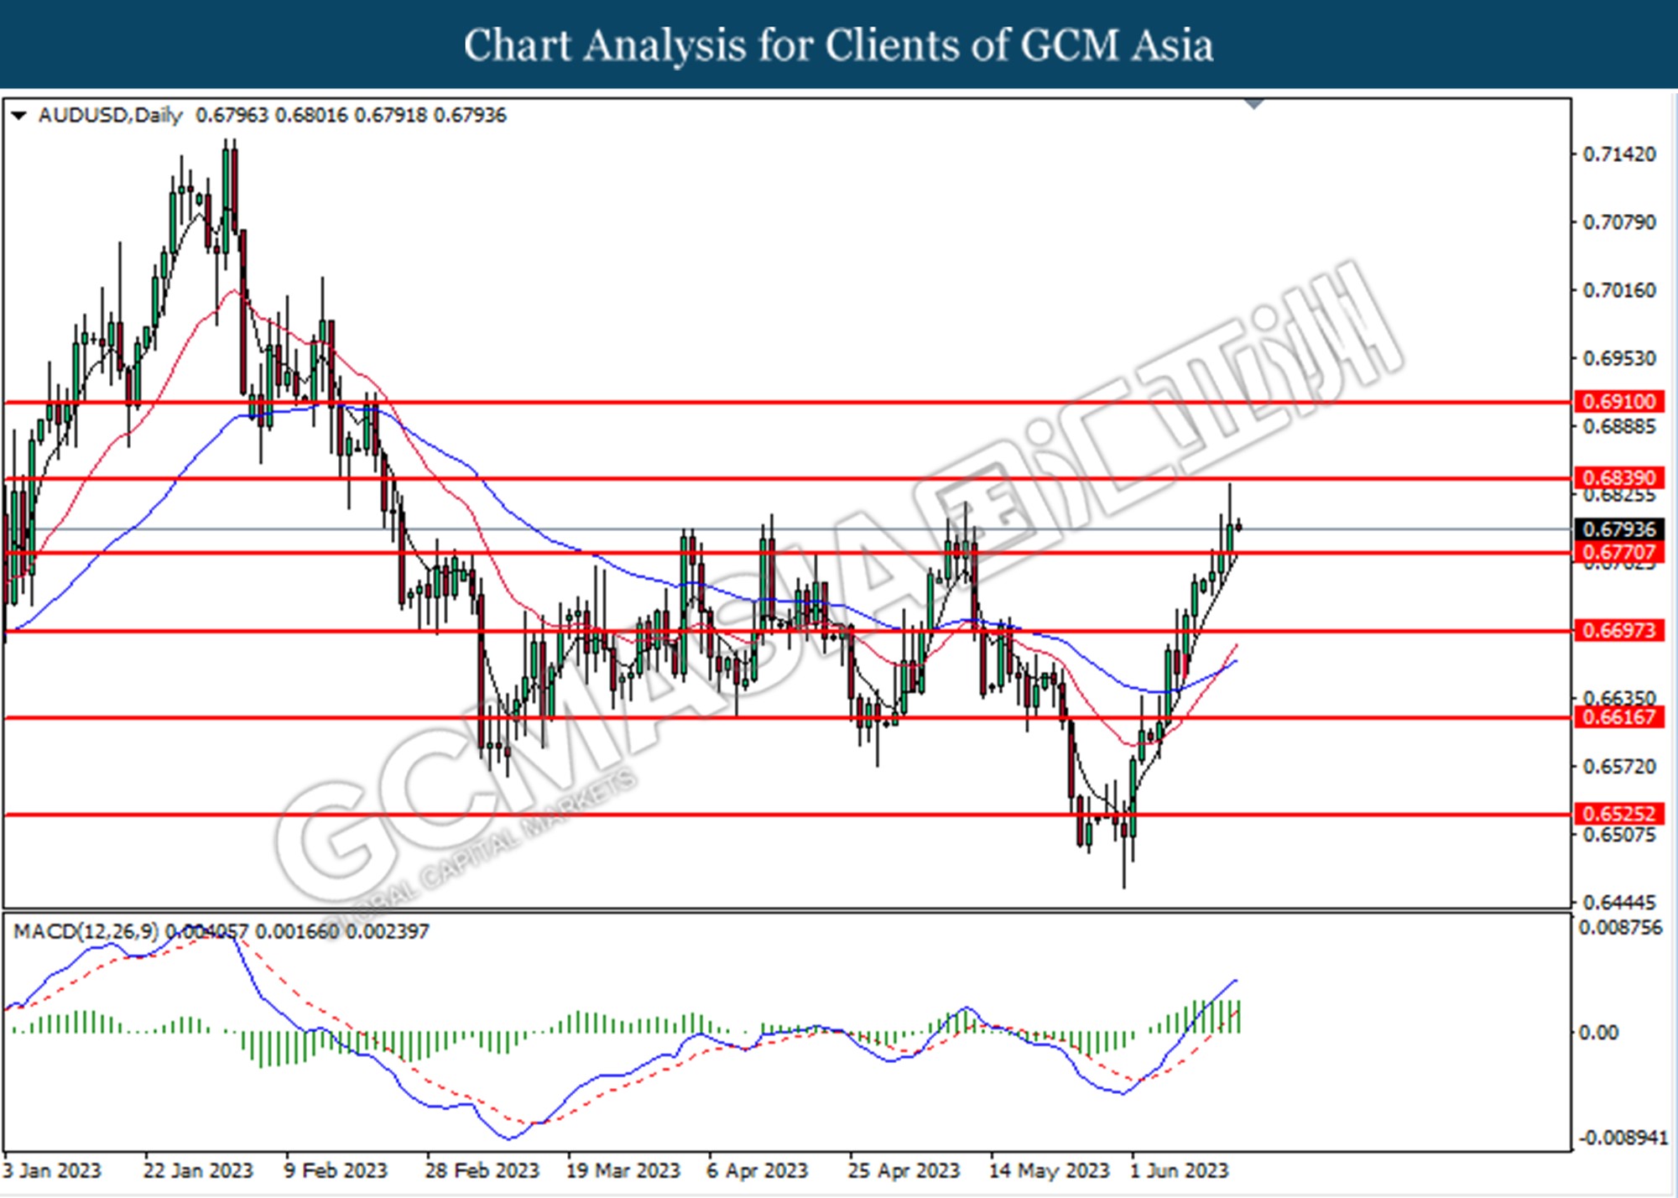Open the AUDUSD chart dropdown triangle
This screenshot has width=1678, height=1198.
(x=18, y=116)
